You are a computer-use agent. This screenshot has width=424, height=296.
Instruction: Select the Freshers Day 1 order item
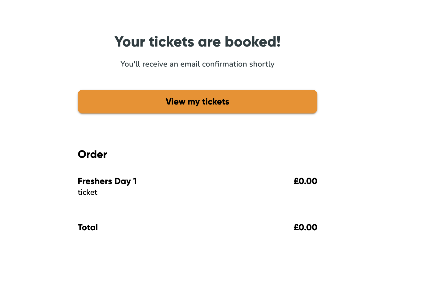pos(107,181)
